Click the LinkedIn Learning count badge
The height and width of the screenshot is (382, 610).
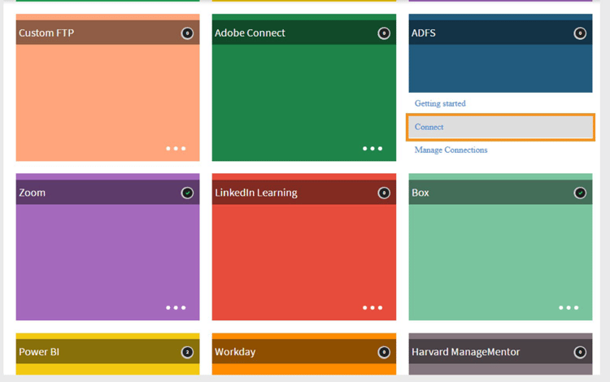(384, 193)
